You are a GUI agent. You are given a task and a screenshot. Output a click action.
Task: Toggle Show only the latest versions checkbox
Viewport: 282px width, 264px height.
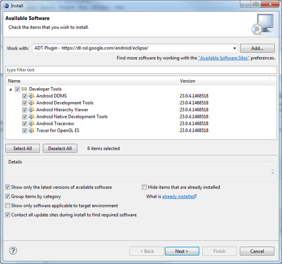coord(7,187)
